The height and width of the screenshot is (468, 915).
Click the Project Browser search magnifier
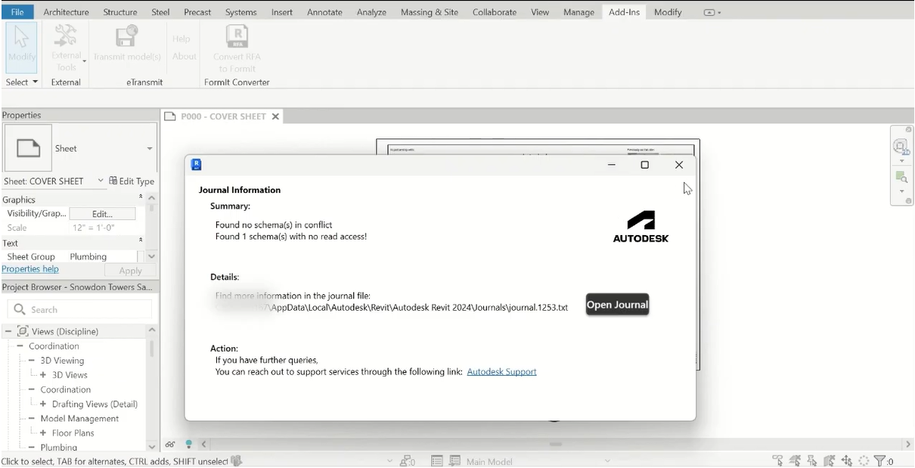pos(20,309)
